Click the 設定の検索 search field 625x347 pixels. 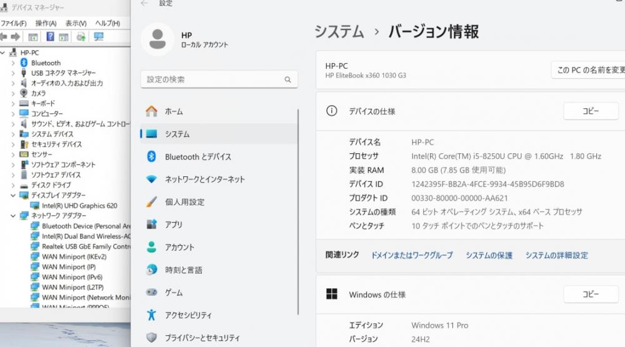(x=219, y=79)
